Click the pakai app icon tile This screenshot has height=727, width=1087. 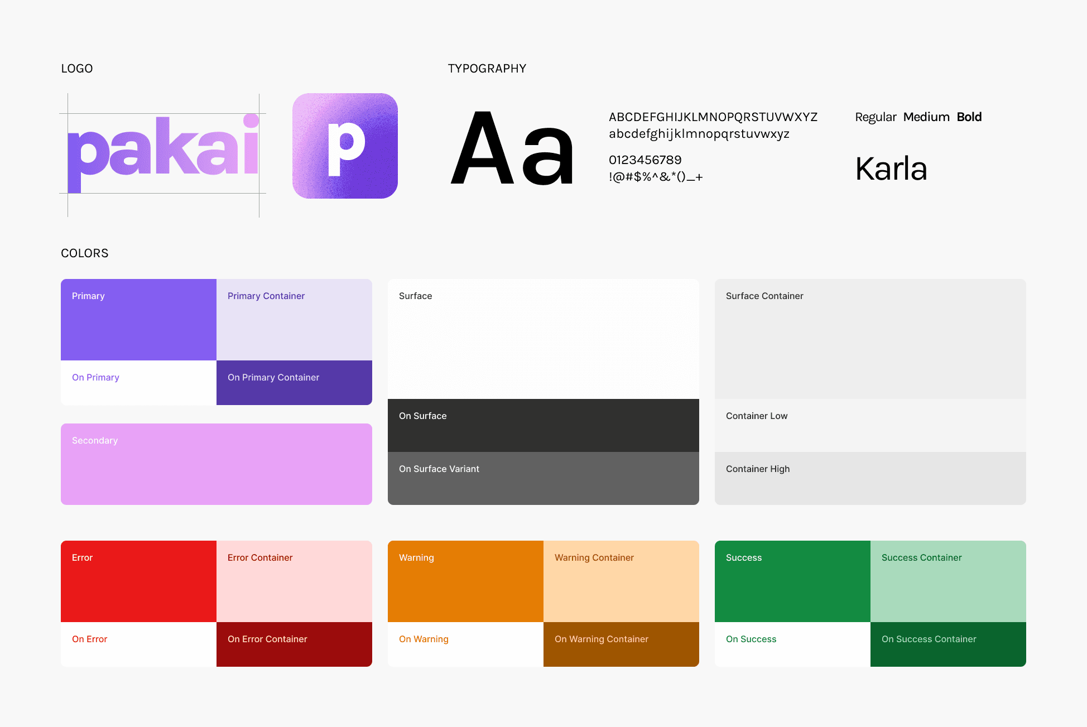point(345,146)
